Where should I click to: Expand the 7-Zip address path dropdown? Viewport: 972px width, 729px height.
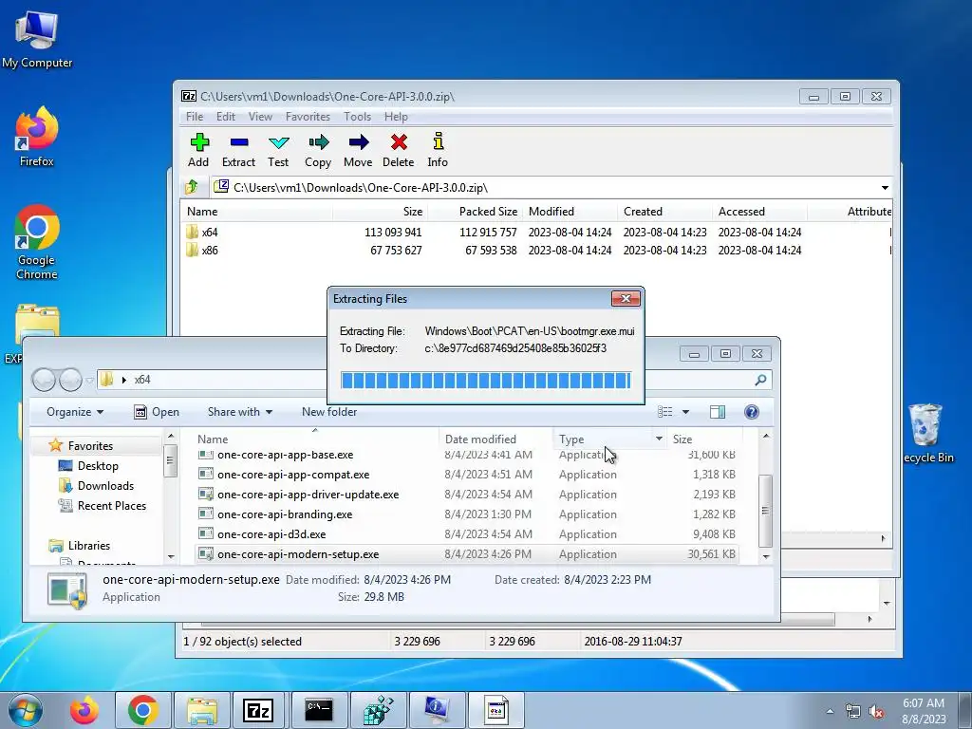885,187
